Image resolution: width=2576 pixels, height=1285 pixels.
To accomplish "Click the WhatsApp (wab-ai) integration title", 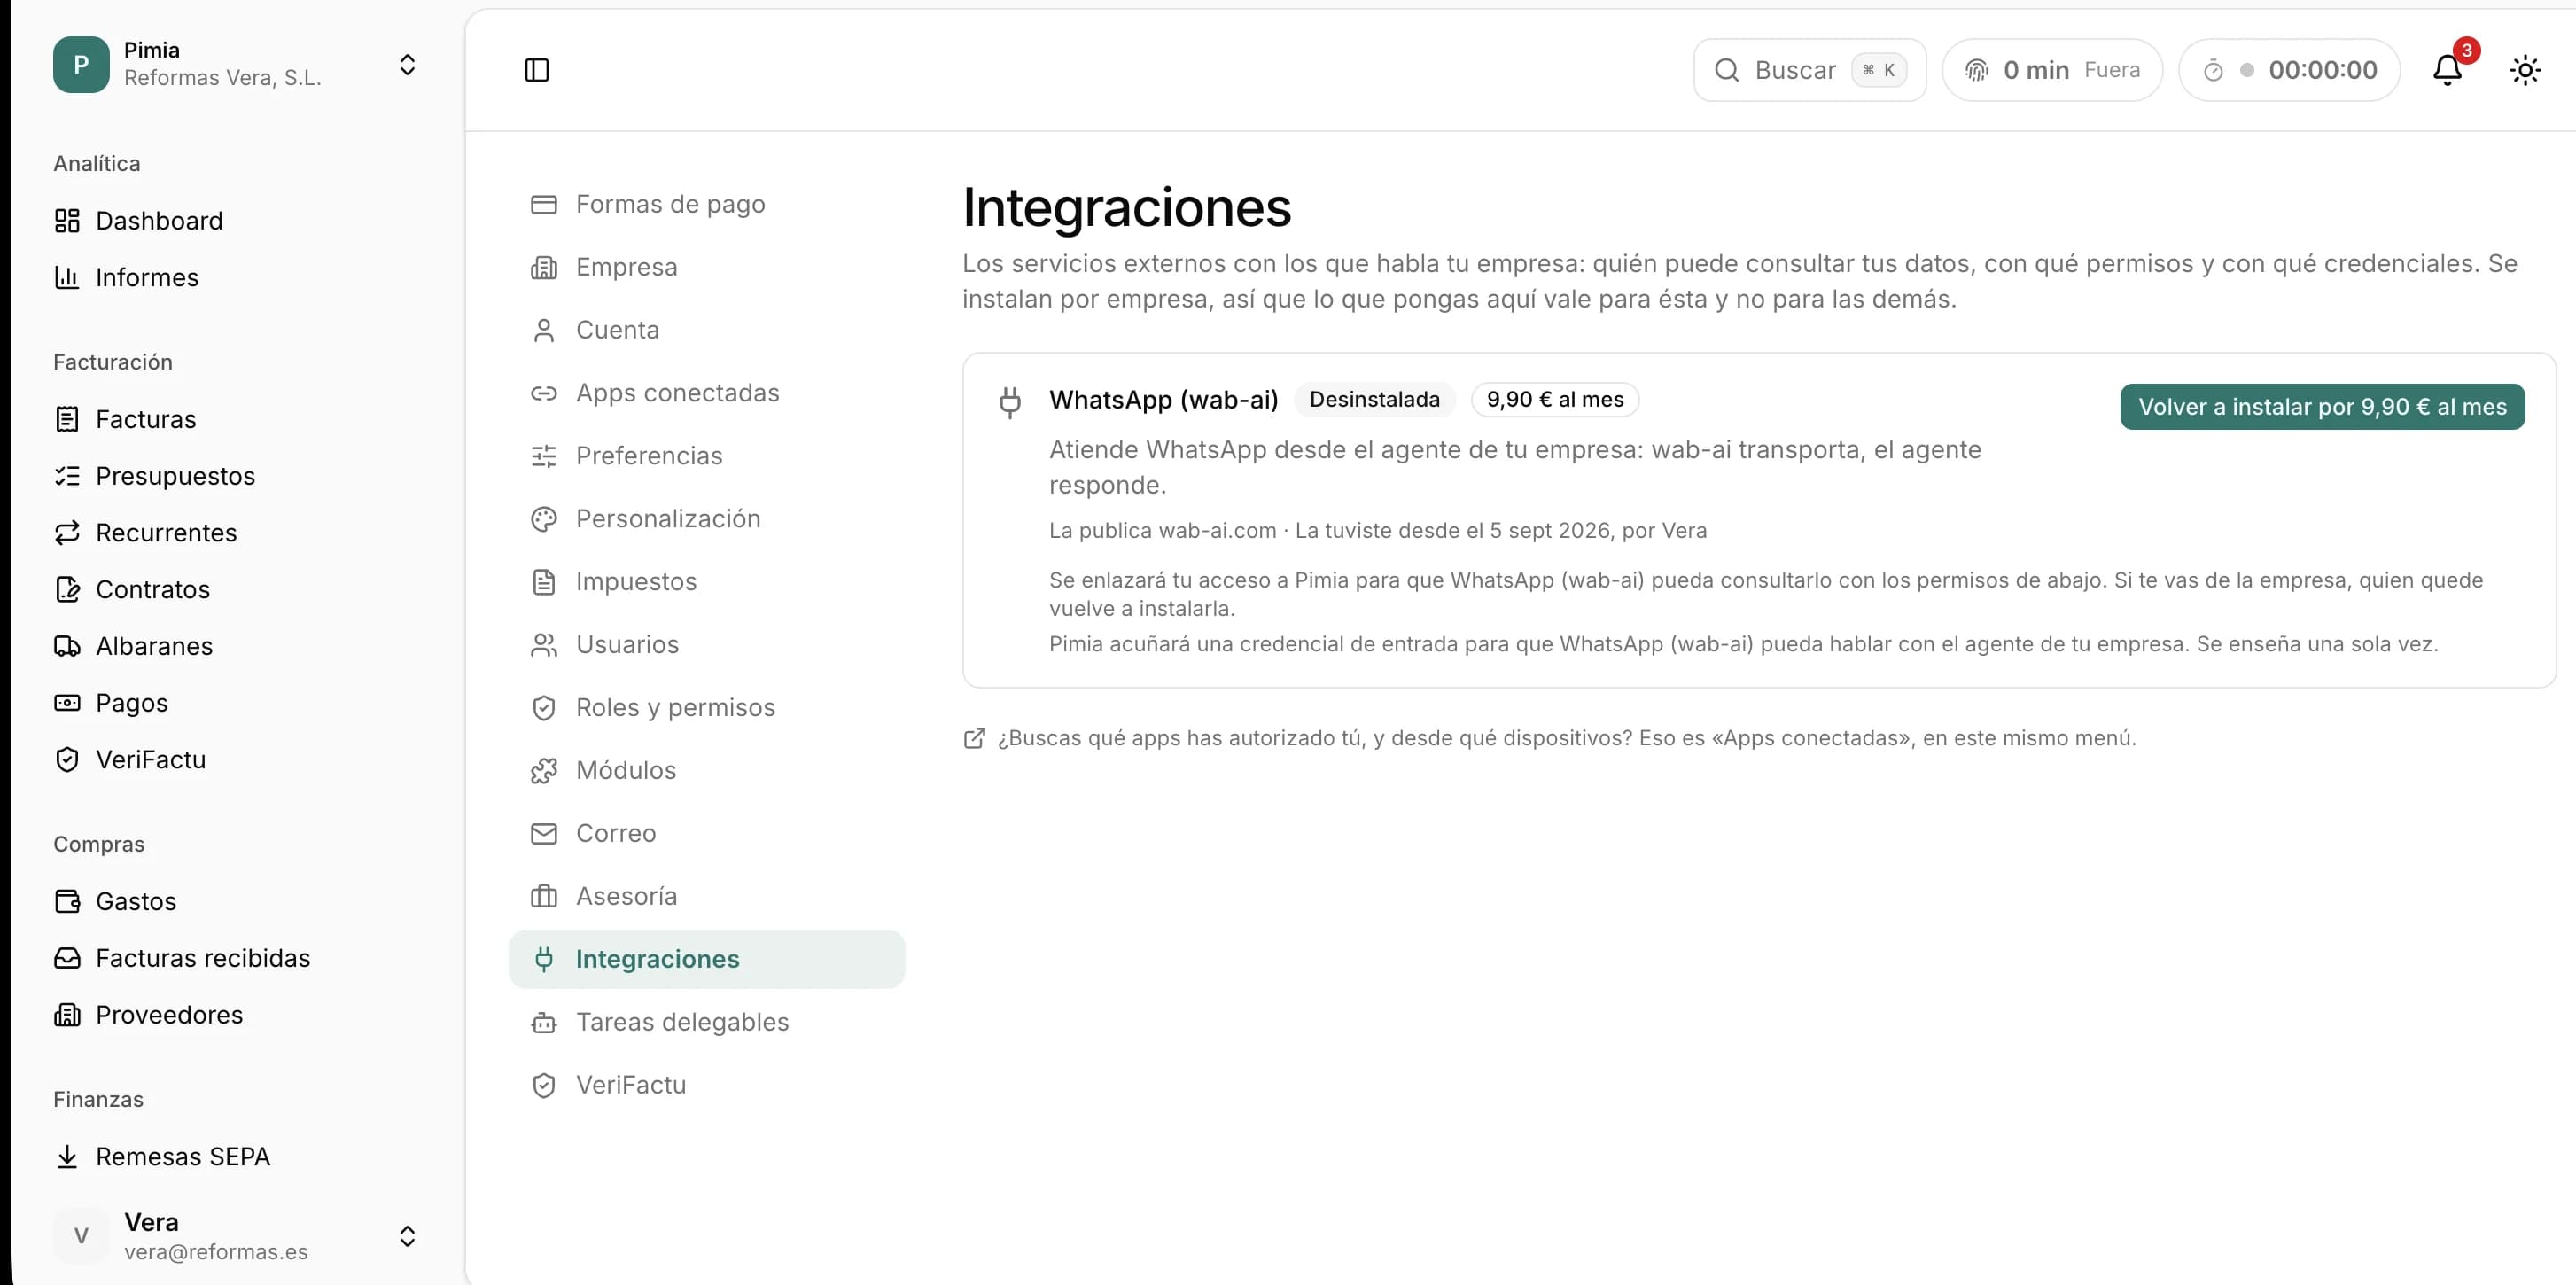I will (x=1163, y=400).
